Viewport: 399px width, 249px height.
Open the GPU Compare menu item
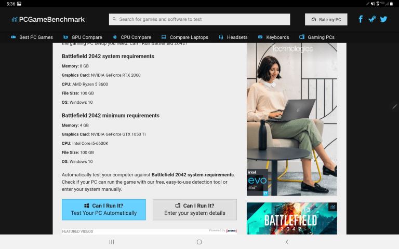point(87,37)
